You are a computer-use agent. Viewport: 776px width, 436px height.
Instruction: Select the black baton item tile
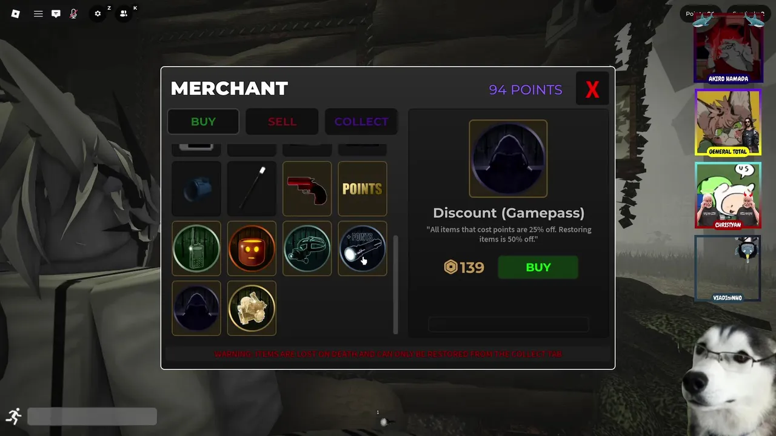pyautogui.click(x=252, y=188)
